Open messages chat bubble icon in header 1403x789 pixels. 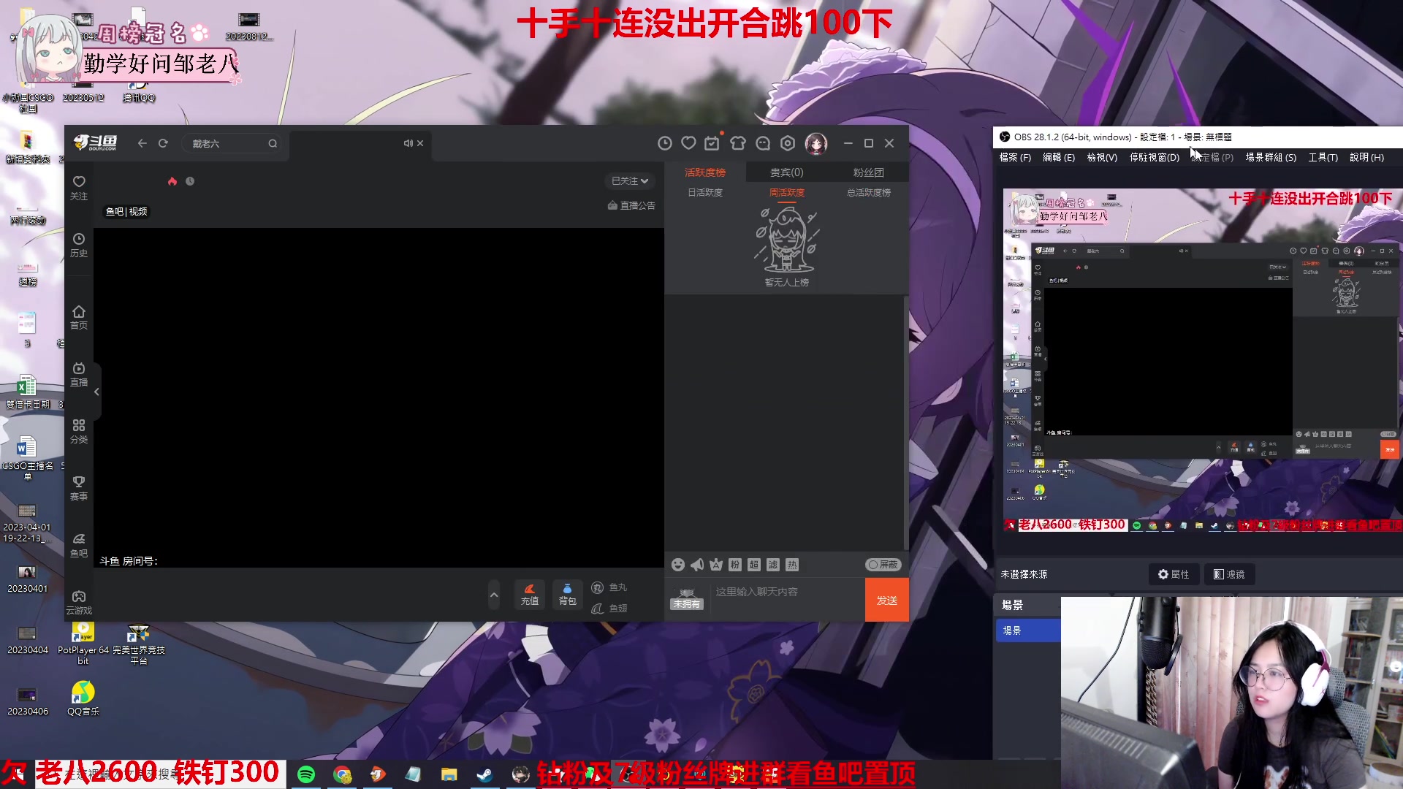click(x=763, y=143)
